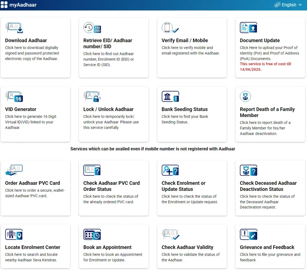Click the language translate icon beside English
This screenshot has height=271, width=307.
click(277, 5)
